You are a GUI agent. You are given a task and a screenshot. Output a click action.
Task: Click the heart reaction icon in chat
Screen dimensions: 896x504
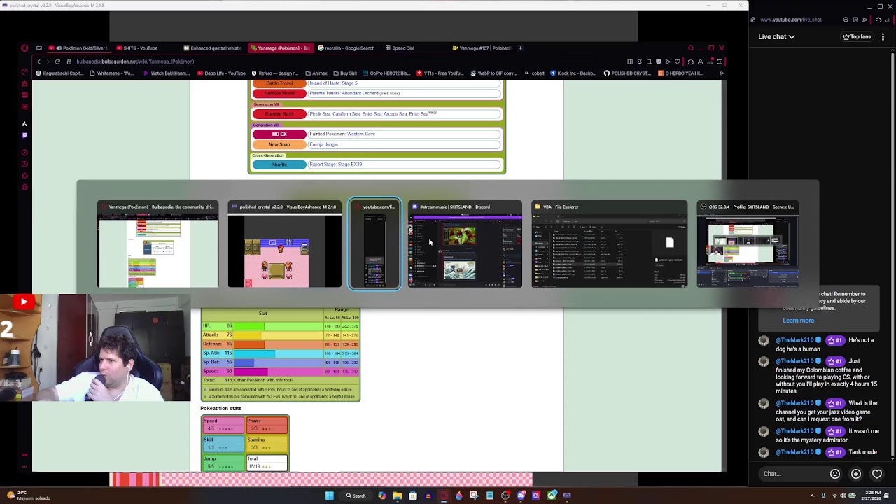click(877, 474)
